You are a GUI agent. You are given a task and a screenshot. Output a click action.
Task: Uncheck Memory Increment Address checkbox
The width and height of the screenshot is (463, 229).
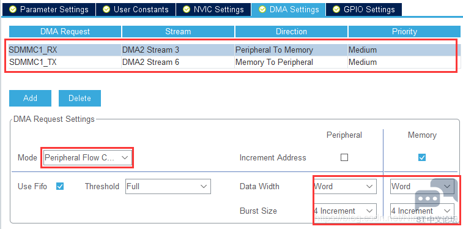[x=422, y=157]
